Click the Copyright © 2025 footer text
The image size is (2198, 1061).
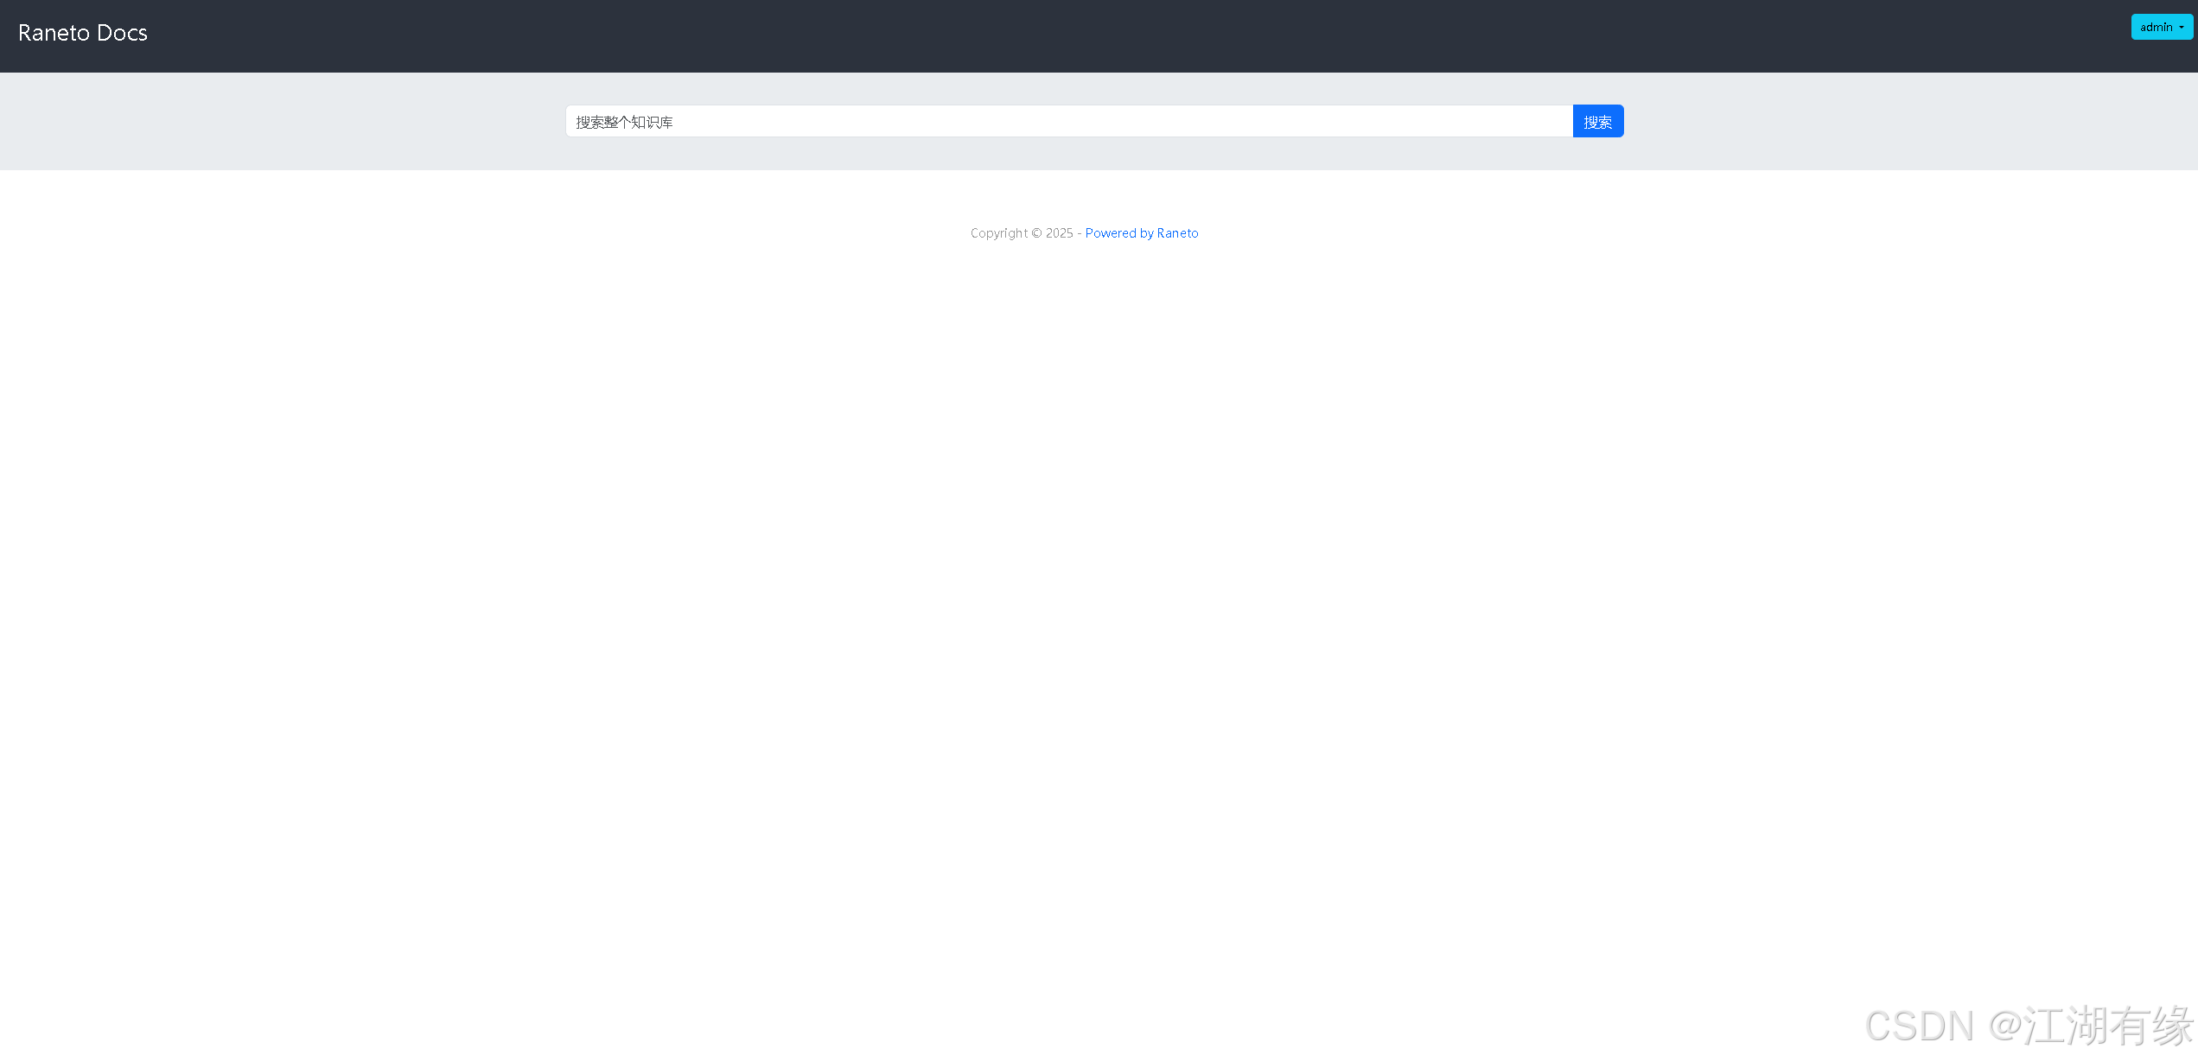(1022, 233)
